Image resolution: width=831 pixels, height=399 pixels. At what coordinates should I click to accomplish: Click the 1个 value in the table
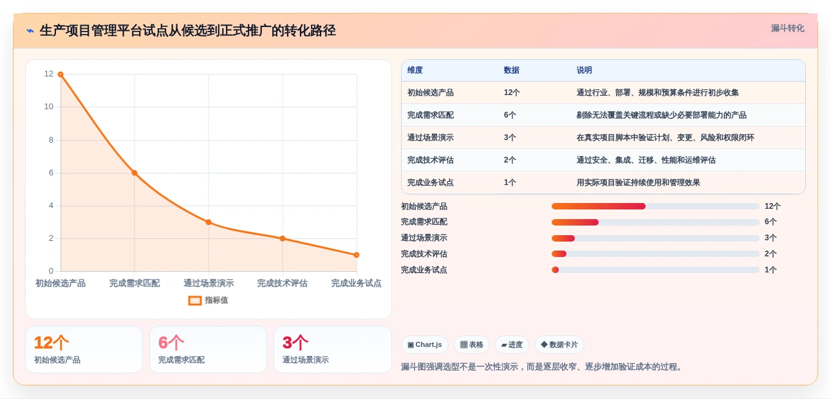point(510,182)
